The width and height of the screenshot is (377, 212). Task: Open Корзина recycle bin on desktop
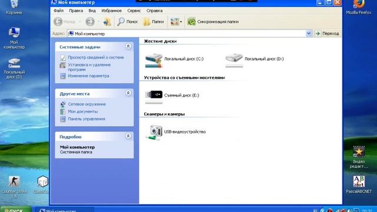pyautogui.click(x=14, y=7)
